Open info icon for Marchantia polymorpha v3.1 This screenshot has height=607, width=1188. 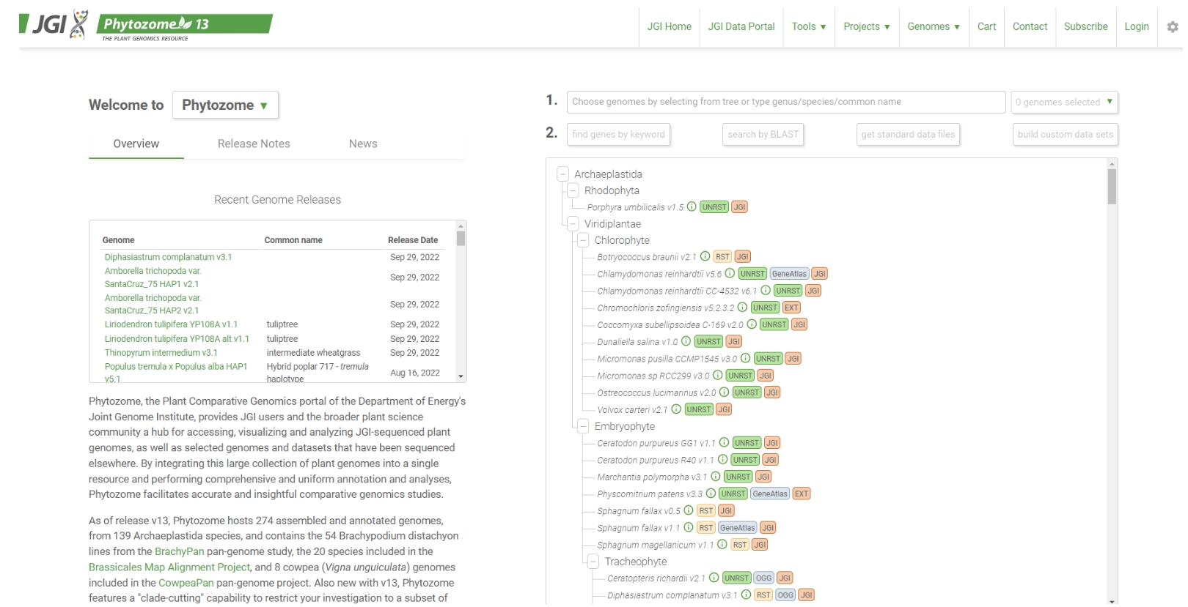point(716,476)
